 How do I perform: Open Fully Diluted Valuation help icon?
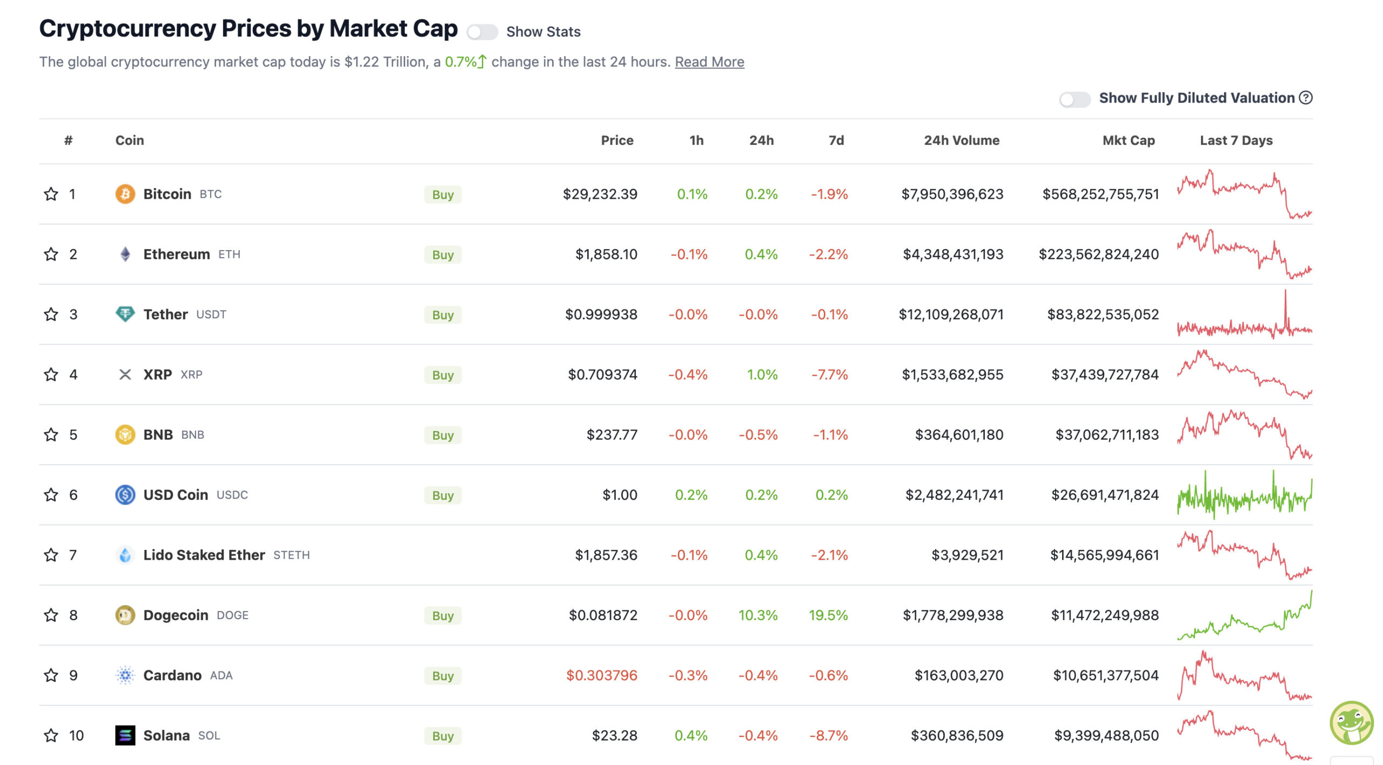pyautogui.click(x=1306, y=98)
